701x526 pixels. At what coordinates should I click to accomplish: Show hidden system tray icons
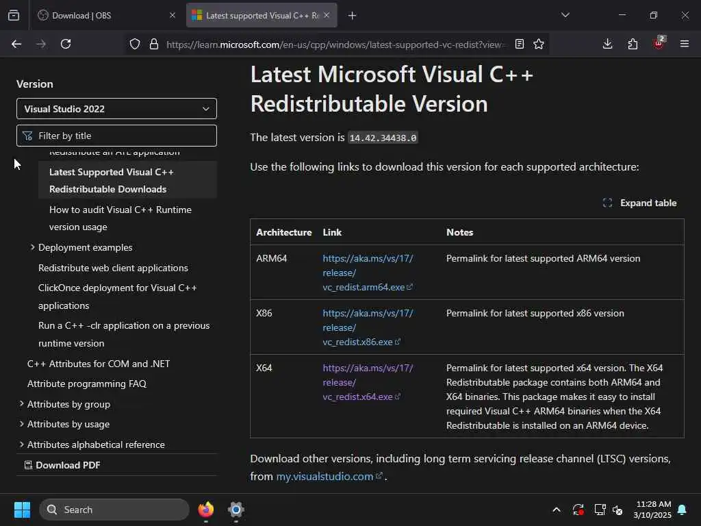(x=557, y=510)
